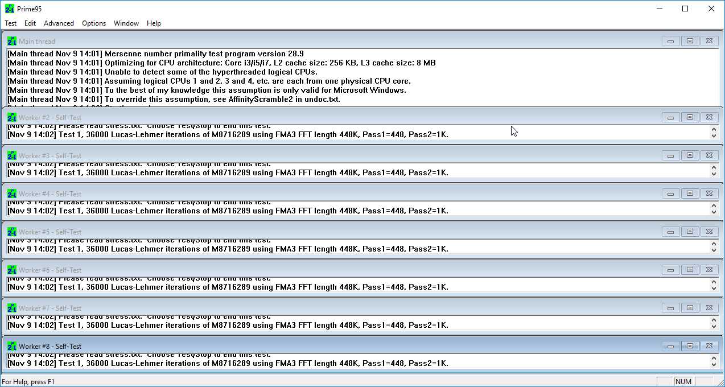Minimize the Worker #2 Self-Test window
This screenshot has width=725, height=387.
(x=671, y=117)
